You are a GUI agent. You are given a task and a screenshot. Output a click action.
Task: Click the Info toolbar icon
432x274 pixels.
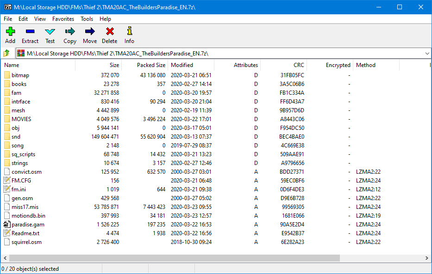(129, 31)
